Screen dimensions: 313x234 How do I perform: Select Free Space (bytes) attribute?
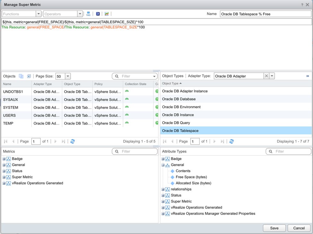(x=191, y=177)
